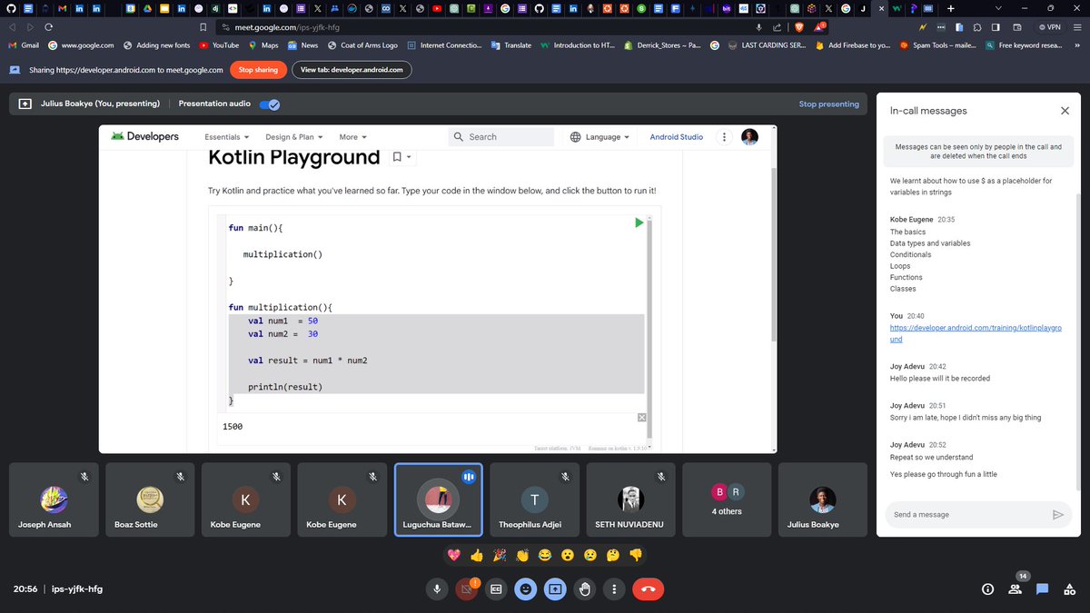Viewport: 1090px width, 613px height.
Task: Send the laughing face reaction
Action: (x=545, y=555)
